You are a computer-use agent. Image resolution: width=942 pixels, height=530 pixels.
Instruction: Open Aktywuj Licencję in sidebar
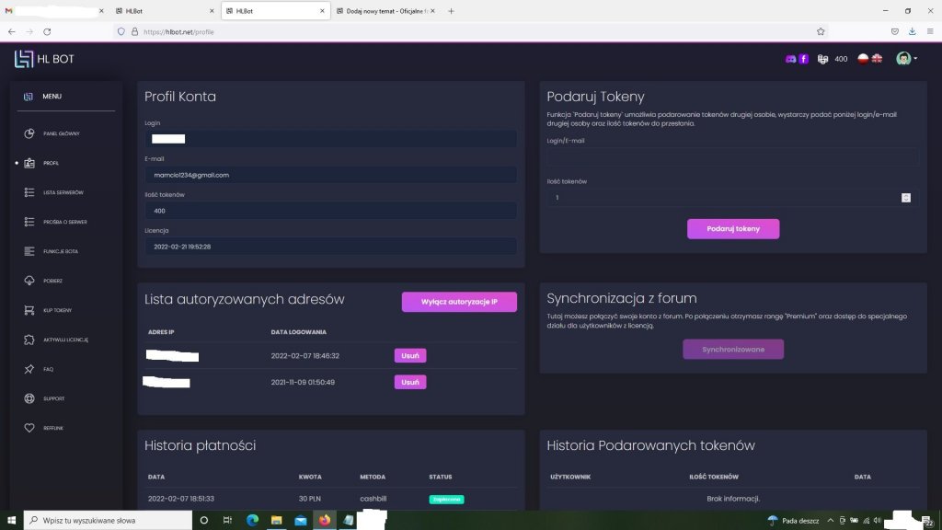(x=64, y=340)
